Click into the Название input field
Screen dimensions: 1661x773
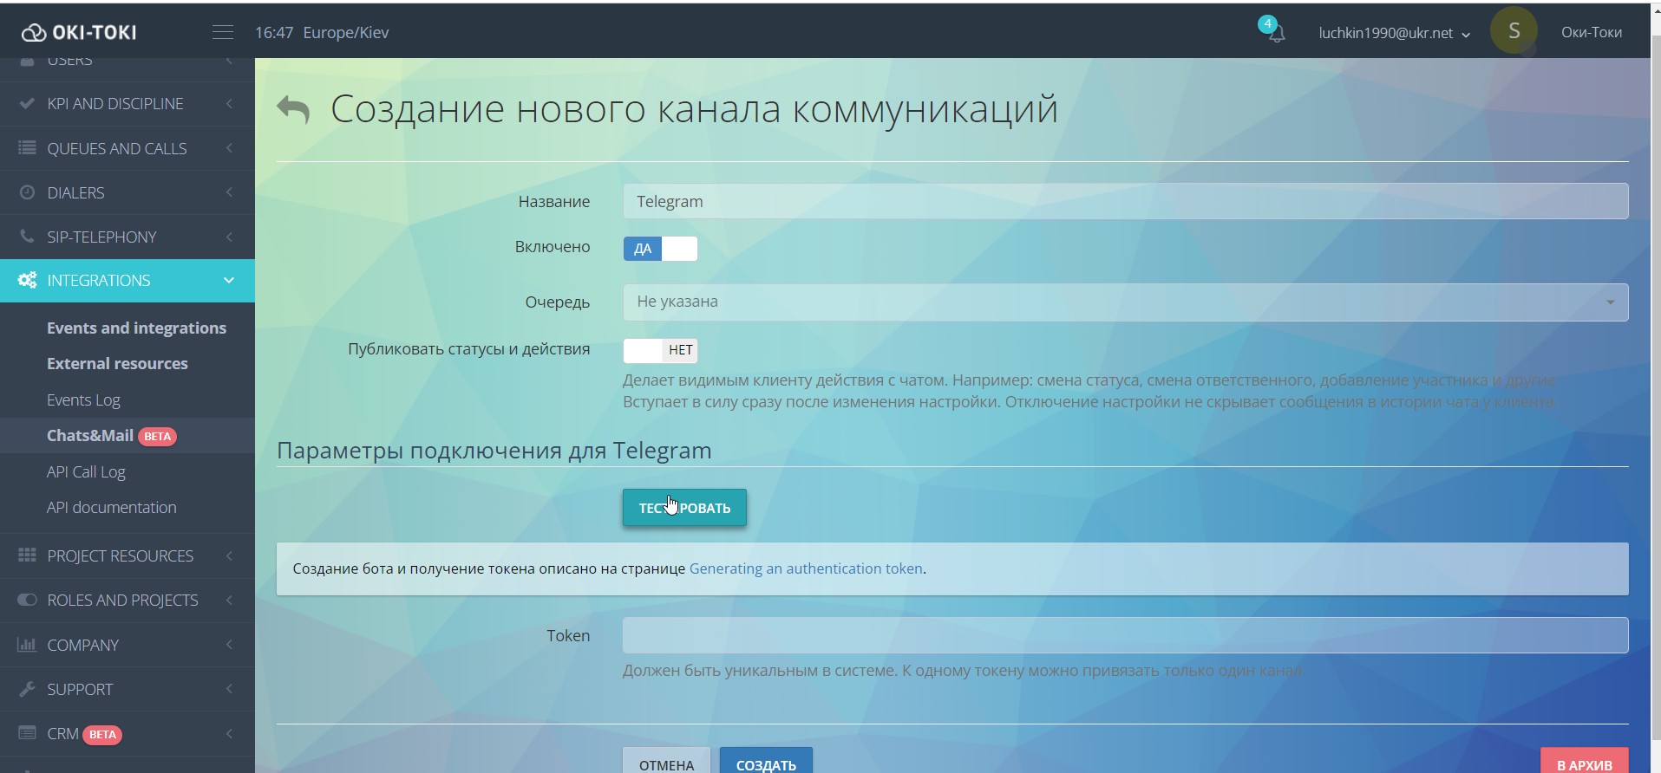pos(1125,201)
